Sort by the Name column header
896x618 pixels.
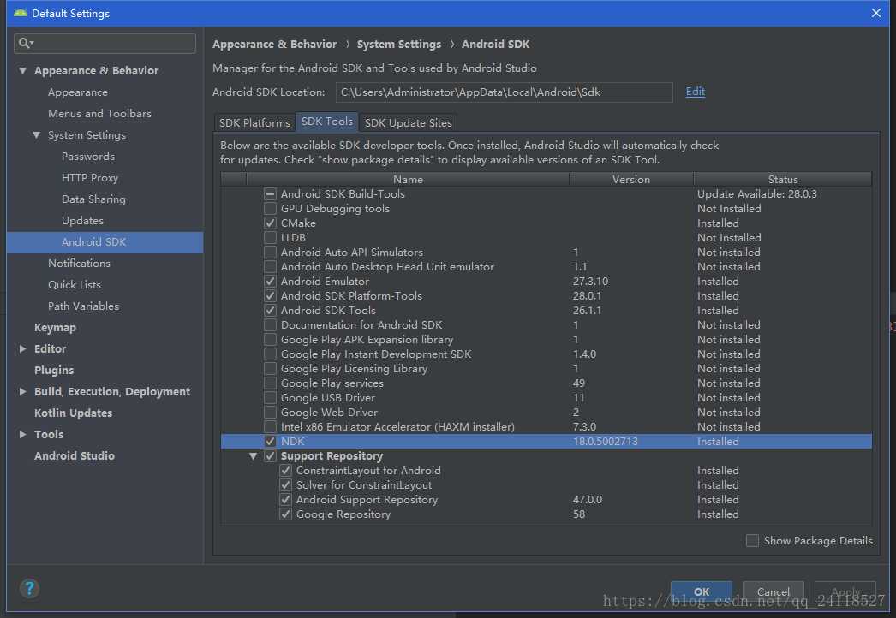click(x=408, y=180)
